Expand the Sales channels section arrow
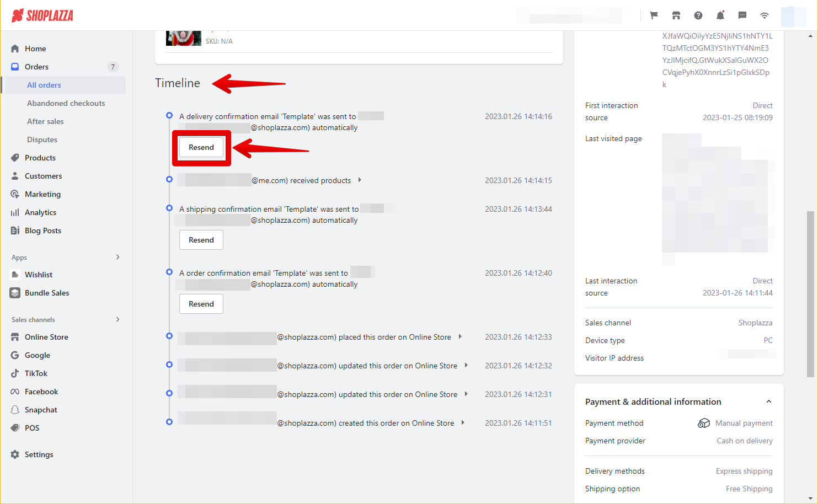The image size is (818, 504). click(117, 319)
